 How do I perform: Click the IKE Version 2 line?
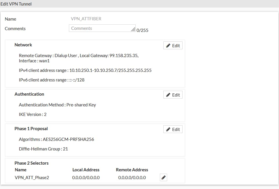click(33, 115)
